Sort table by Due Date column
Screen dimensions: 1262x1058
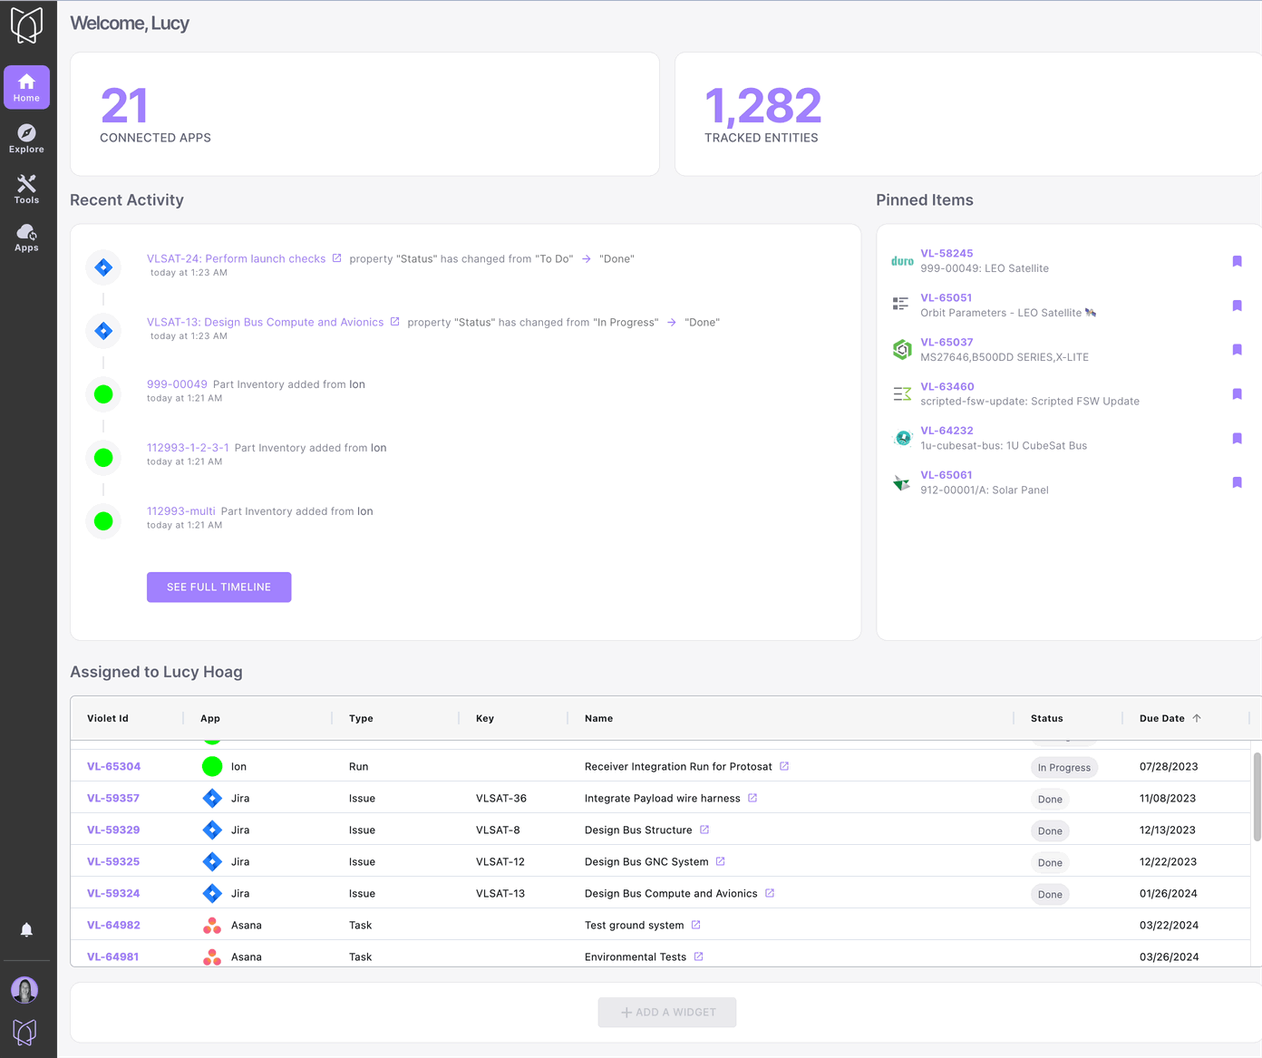coord(1162,718)
